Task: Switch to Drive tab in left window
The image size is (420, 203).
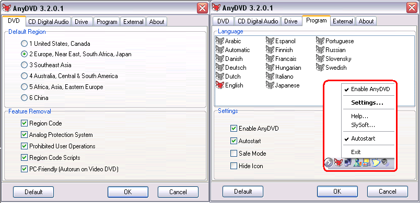Action: tap(81, 22)
